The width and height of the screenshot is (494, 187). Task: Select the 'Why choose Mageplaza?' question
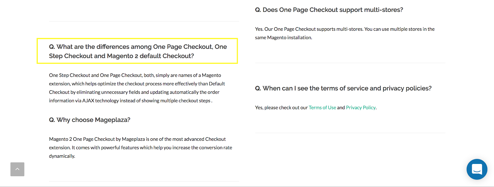[x=90, y=120]
